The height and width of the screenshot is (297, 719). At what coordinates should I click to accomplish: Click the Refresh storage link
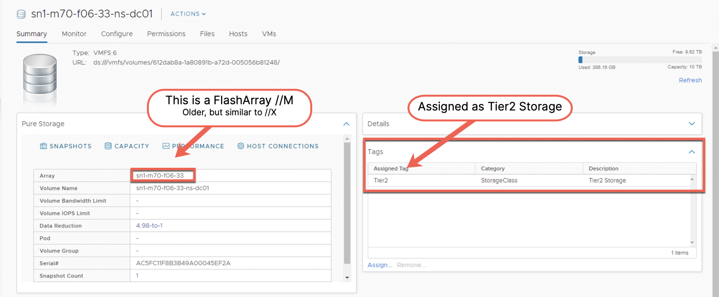pyautogui.click(x=690, y=80)
